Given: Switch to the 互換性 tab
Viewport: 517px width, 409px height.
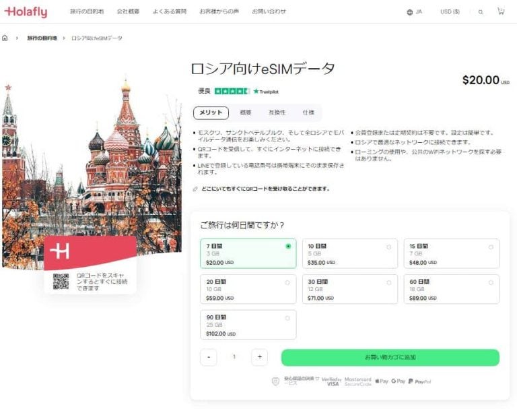Looking at the screenshot, I should pos(277,113).
